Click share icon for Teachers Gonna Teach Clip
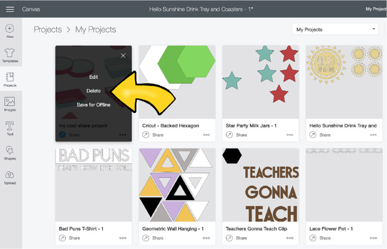Screen dimensions: 387x249 229,238
